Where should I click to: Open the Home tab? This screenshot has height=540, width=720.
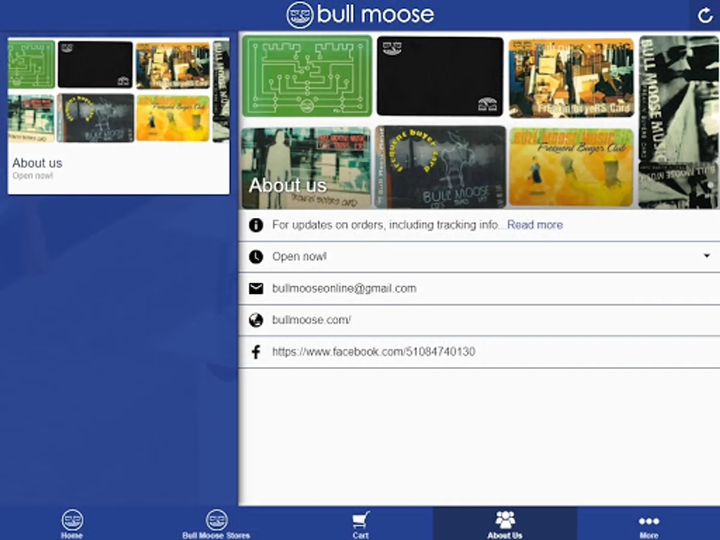(x=72, y=523)
